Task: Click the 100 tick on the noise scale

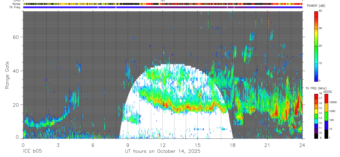Action: [x=331, y=120]
